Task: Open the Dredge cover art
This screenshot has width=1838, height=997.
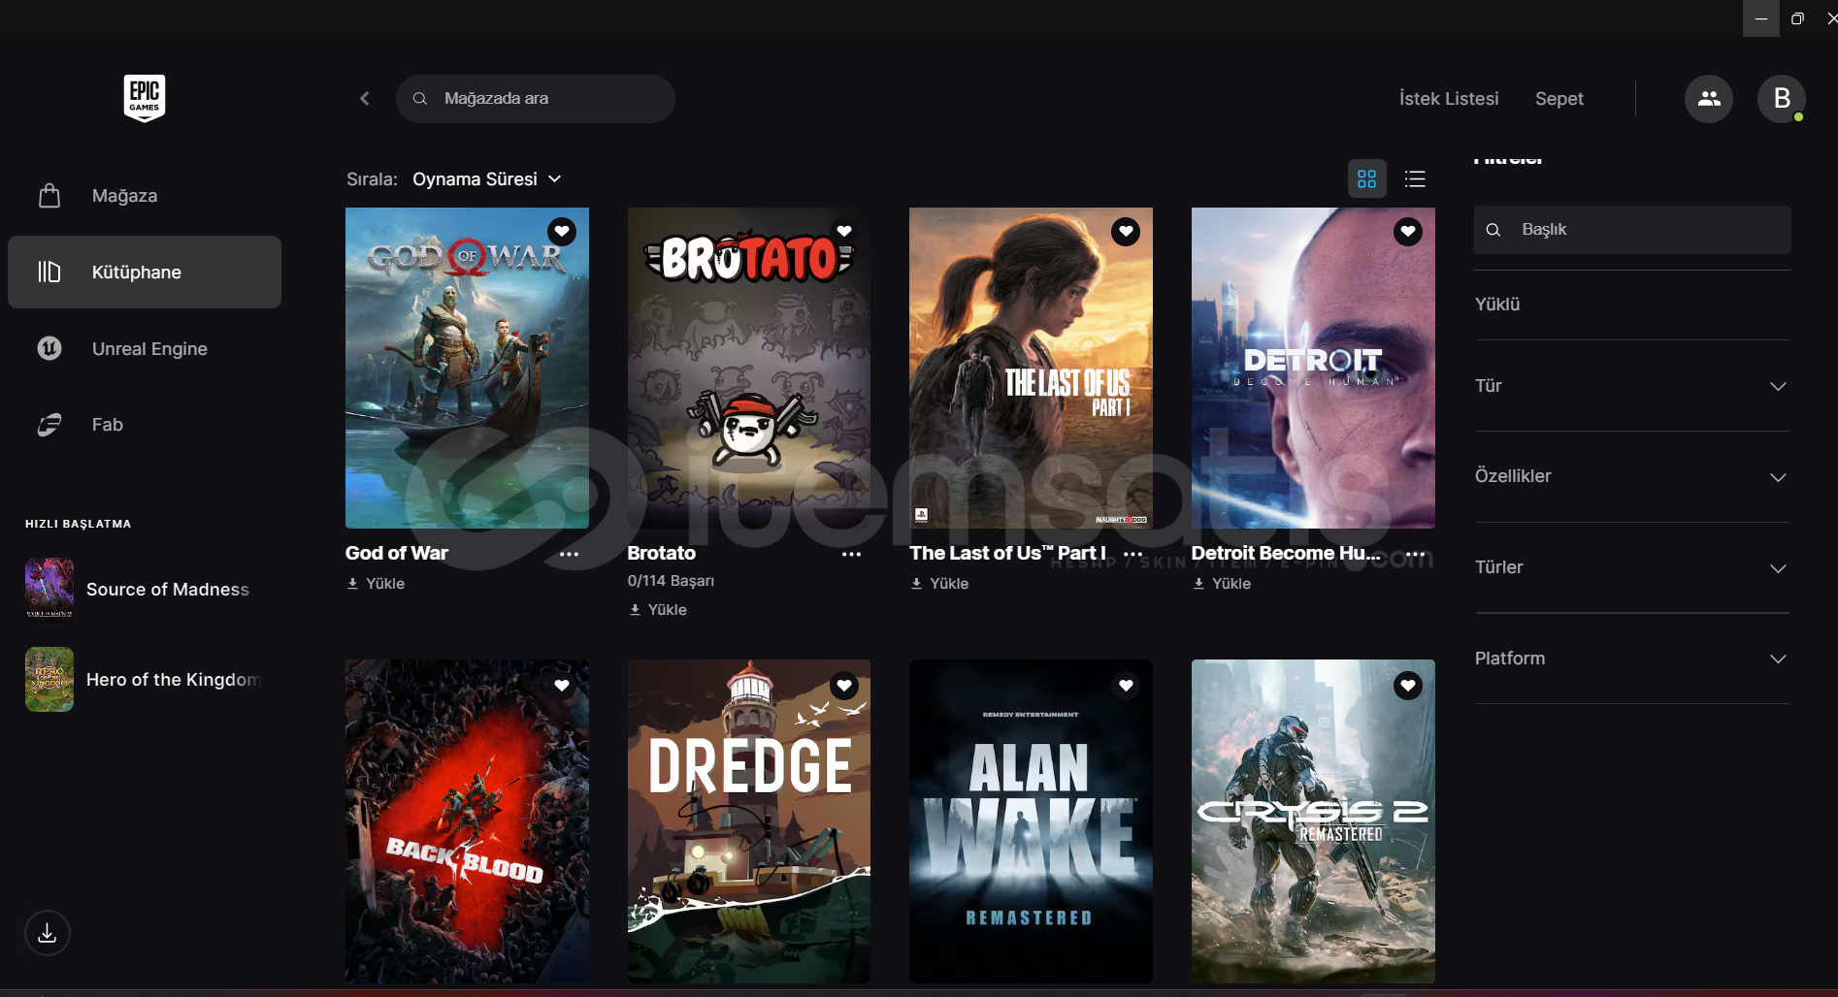Action: click(x=749, y=821)
